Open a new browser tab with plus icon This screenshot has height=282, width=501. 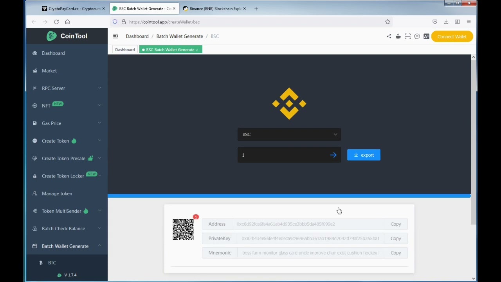pos(256,9)
